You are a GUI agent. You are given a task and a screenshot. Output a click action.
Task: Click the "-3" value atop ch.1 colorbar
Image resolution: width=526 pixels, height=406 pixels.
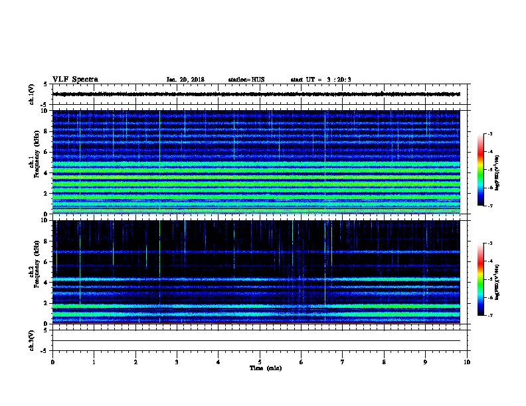coord(490,133)
